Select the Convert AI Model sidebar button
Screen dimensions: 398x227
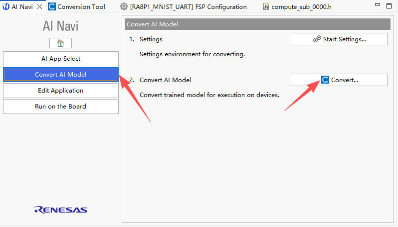[61, 75]
